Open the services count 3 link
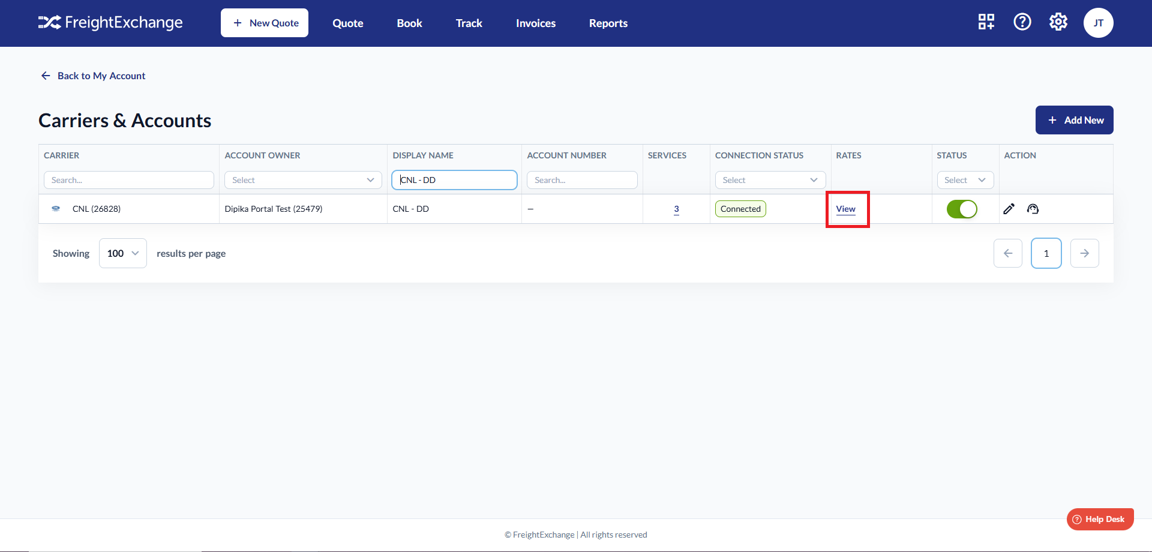This screenshot has height=552, width=1152. coord(676,209)
